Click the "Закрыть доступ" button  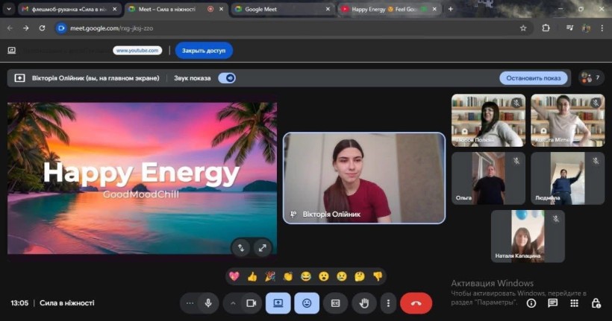[x=204, y=51]
